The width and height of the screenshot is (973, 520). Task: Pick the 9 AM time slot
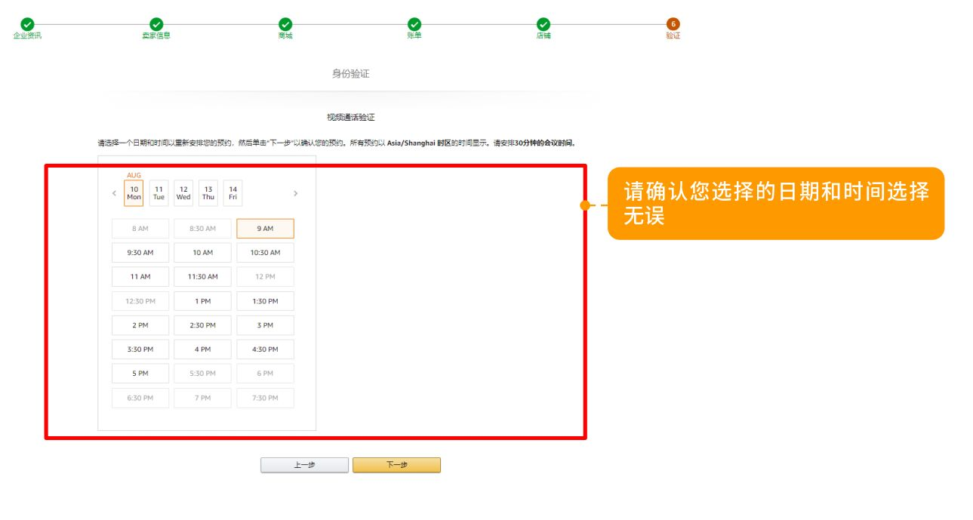click(265, 229)
